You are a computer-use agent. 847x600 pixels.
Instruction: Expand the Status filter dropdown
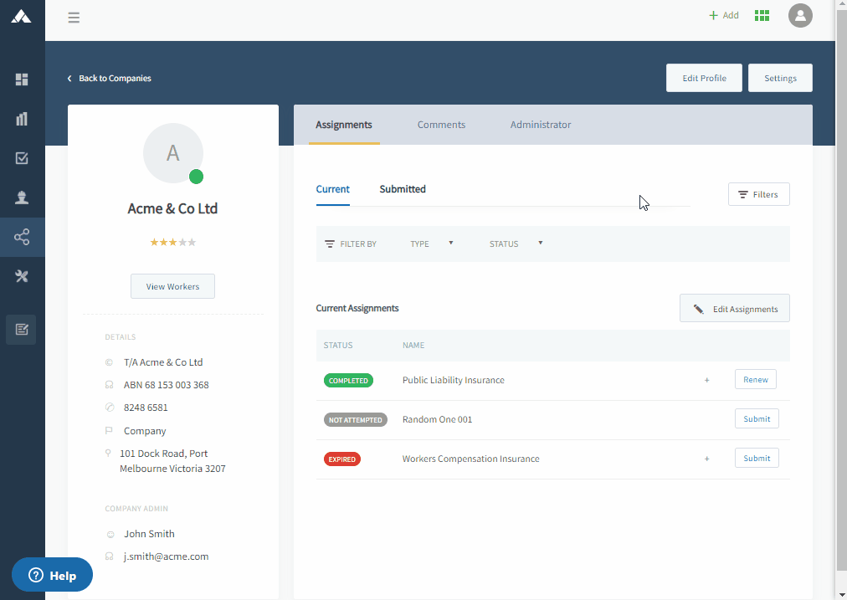(x=516, y=244)
